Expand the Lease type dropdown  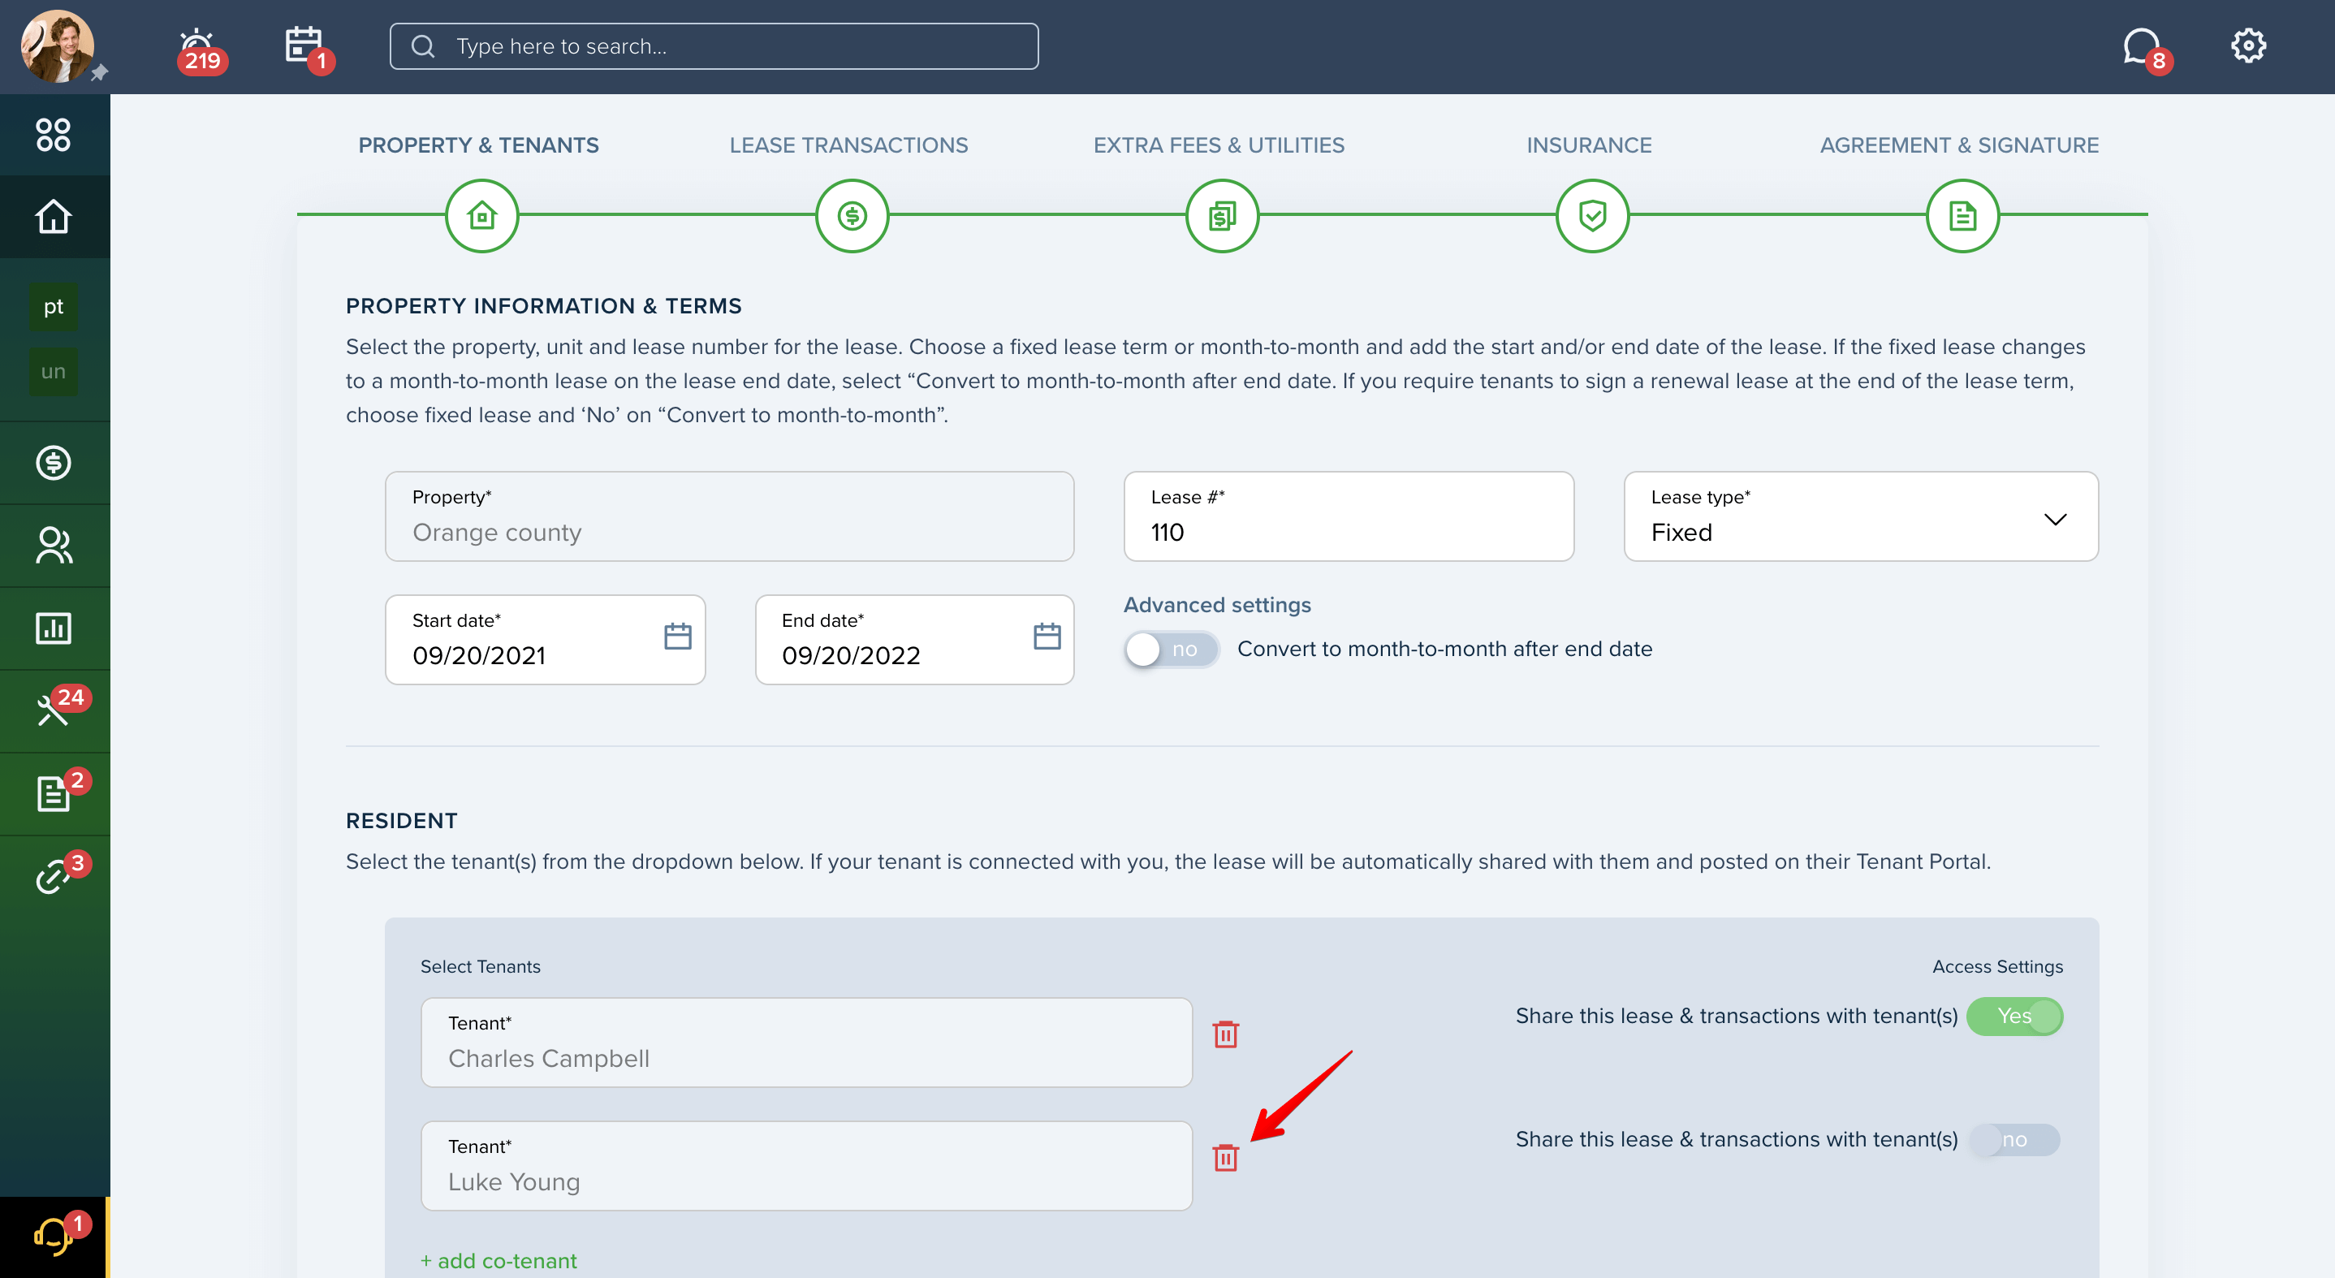(1861, 516)
